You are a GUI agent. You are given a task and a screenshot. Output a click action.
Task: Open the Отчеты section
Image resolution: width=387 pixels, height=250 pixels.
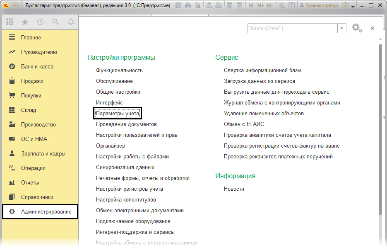coord(40,183)
